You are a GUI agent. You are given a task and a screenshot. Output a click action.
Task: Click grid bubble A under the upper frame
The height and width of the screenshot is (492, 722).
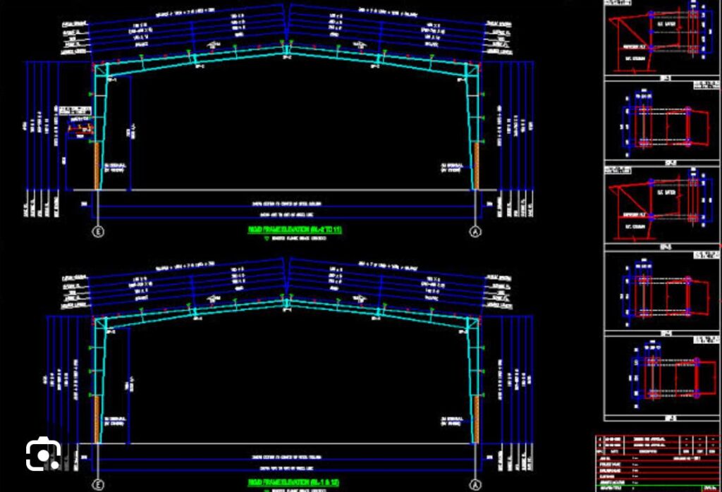(x=475, y=232)
